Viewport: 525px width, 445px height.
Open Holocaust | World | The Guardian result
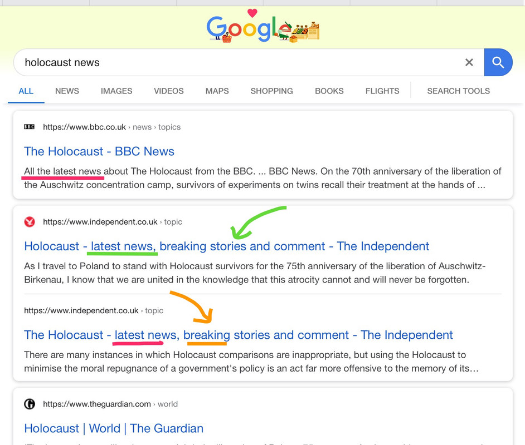[x=114, y=429]
